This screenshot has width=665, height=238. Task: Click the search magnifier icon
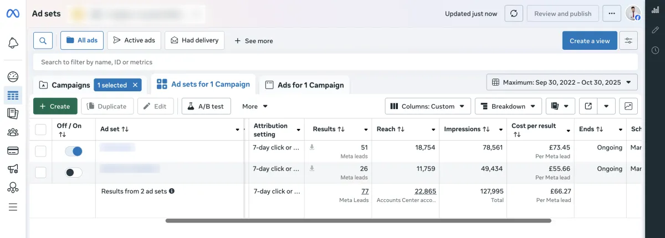click(43, 40)
